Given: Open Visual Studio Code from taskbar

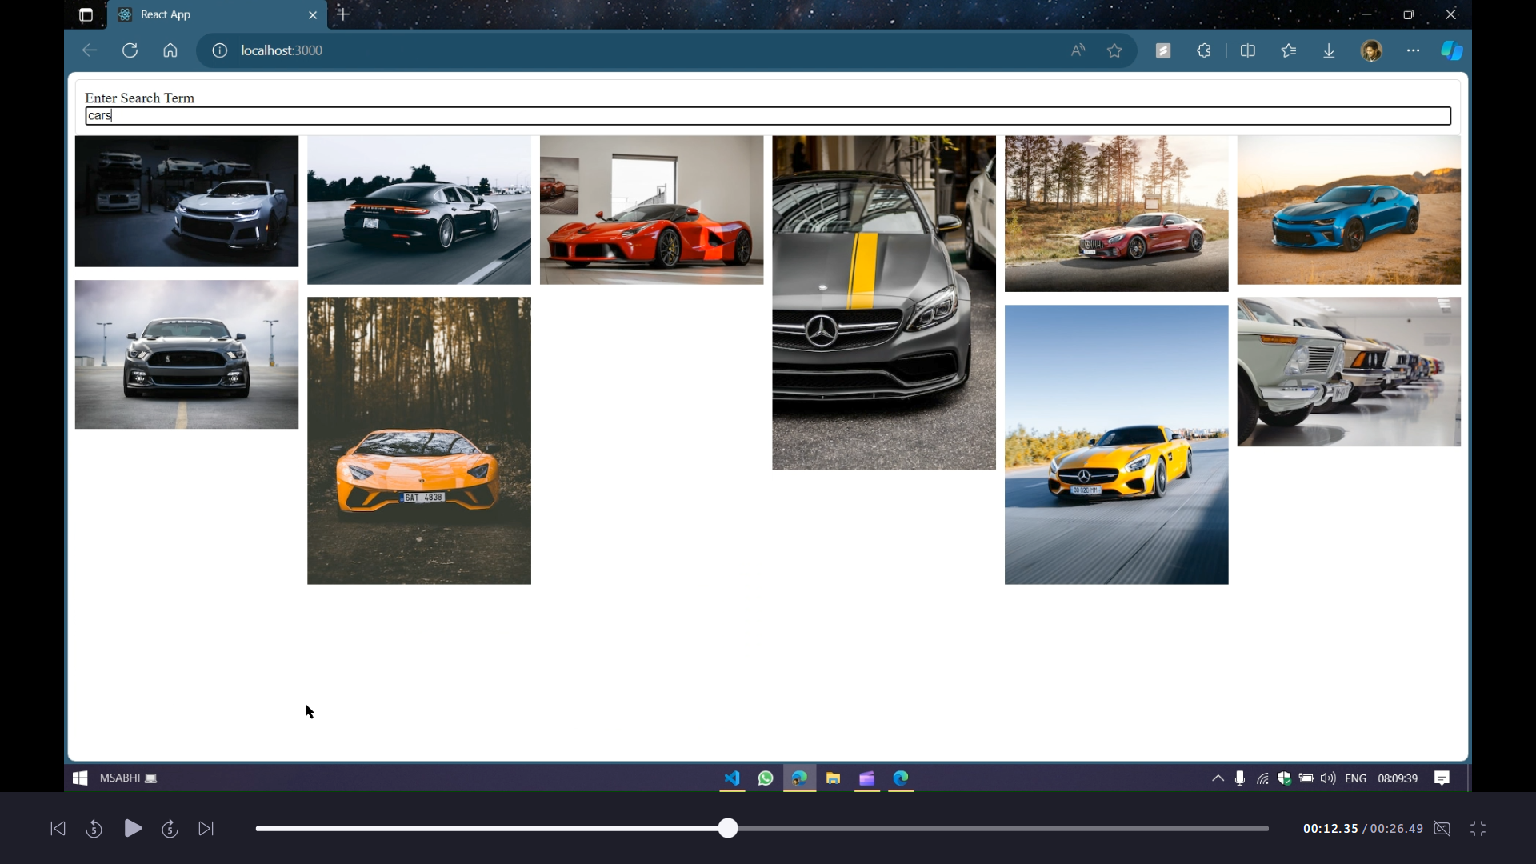Looking at the screenshot, I should 732,778.
